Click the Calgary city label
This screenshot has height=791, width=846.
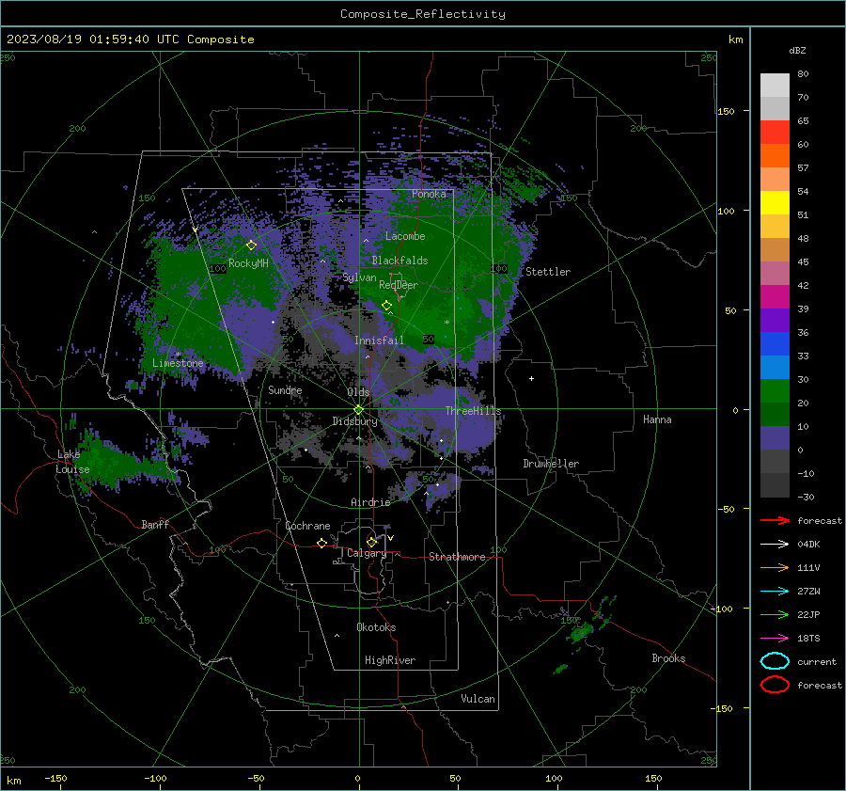(x=367, y=553)
